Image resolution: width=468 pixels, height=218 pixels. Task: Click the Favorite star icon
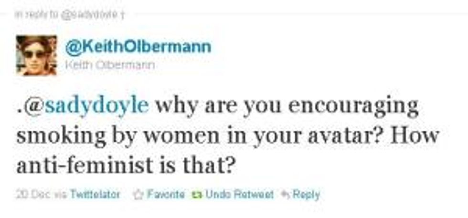[x=138, y=195]
